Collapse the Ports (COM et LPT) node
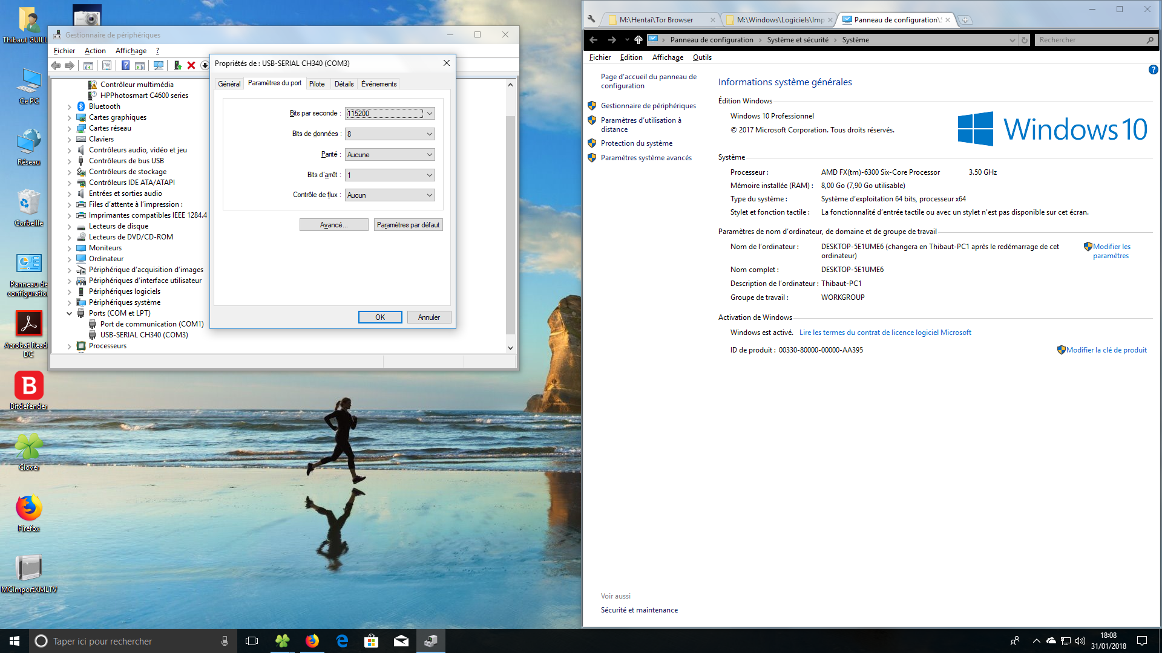This screenshot has height=653, width=1162. tap(70, 313)
